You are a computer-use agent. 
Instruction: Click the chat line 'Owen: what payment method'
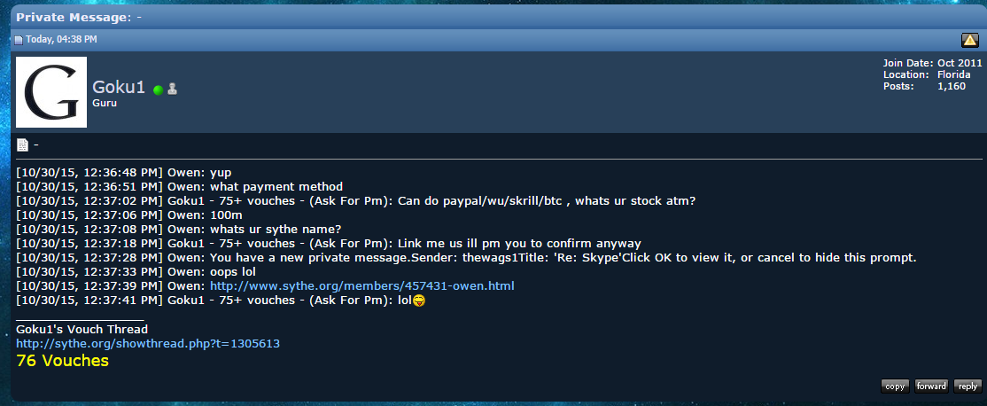[179, 186]
